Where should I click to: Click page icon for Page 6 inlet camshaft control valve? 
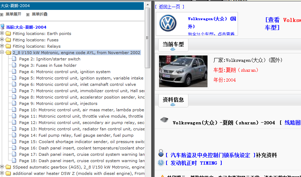[x=14, y=84]
